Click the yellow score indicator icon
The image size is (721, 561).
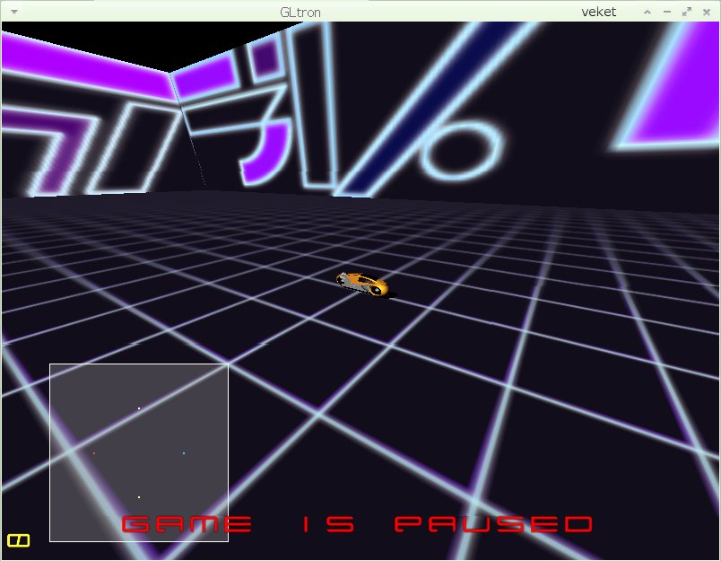19,540
